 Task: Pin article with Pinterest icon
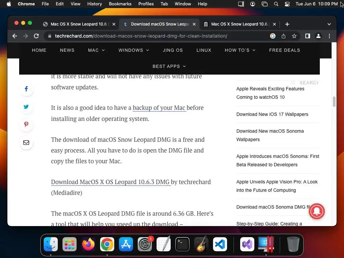[x=26, y=124]
